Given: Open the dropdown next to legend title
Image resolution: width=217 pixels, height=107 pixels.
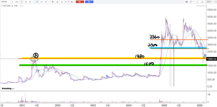Looking at the screenshot, I should [x=18, y=6].
